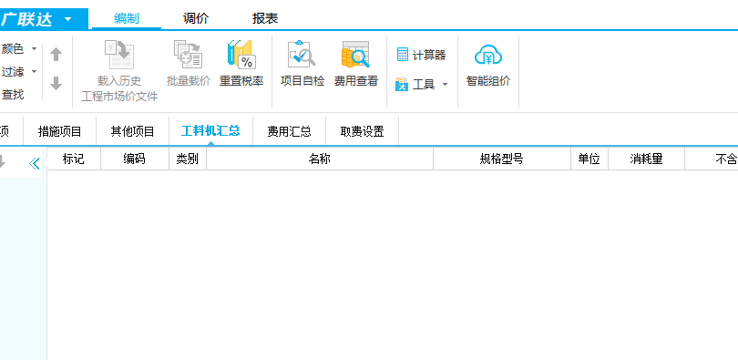Launch 智能组价 cloud pricing
Image resolution: width=738 pixels, height=360 pixels.
pyautogui.click(x=488, y=65)
